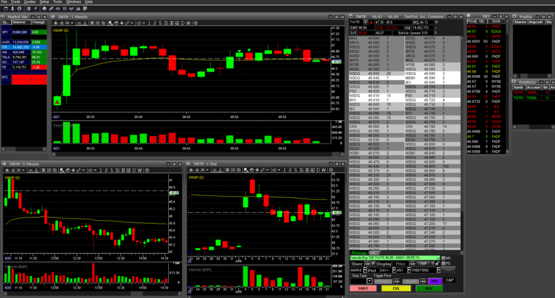The height and width of the screenshot is (298, 555).
Task: Open the DAY+ time-in-force dropdown
Action: pyautogui.click(x=394, y=270)
